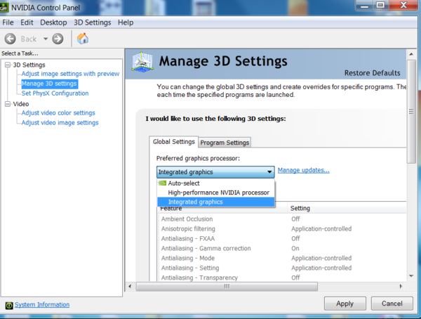Click the vertical scrollbar down arrow
Screen dimensions: 421x319
411,276
